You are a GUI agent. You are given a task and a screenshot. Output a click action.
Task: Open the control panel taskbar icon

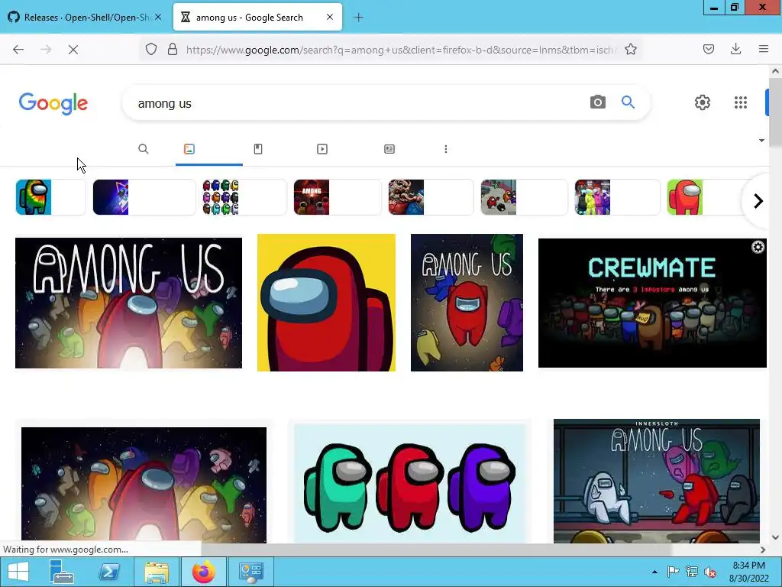(x=250, y=572)
